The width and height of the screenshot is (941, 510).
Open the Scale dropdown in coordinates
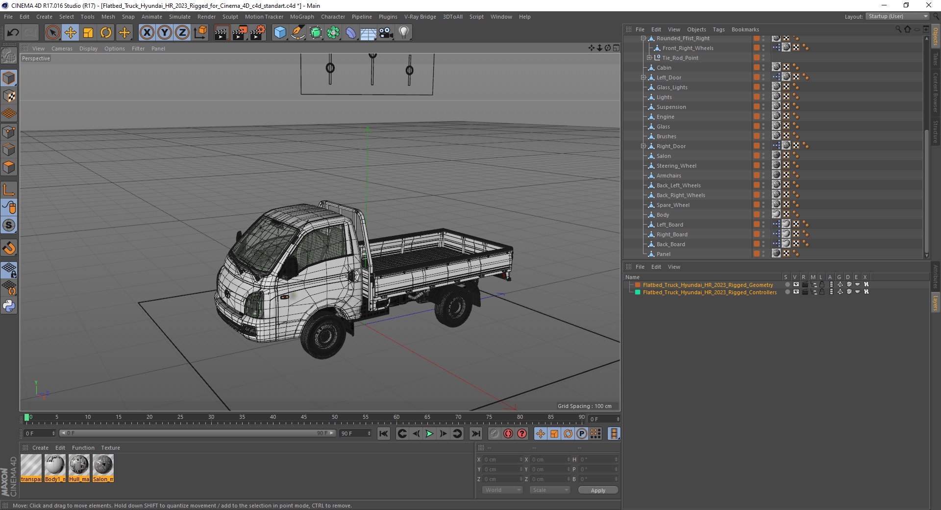tap(550, 490)
